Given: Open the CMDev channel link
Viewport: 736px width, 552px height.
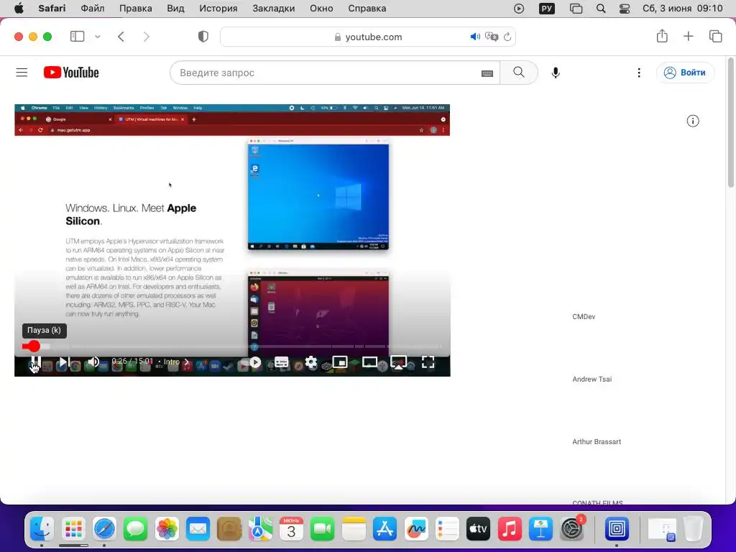Looking at the screenshot, I should [x=584, y=317].
